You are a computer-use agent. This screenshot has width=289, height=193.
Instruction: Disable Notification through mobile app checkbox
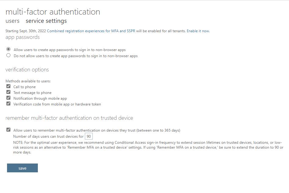tap(8, 98)
